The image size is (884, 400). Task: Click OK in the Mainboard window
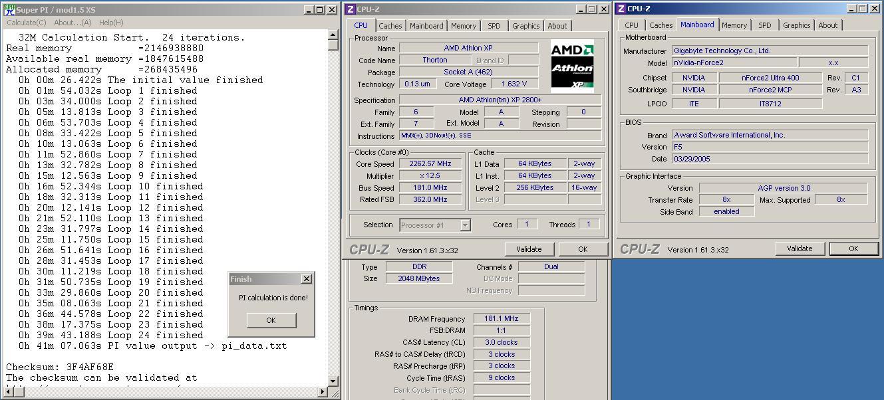[853, 249]
